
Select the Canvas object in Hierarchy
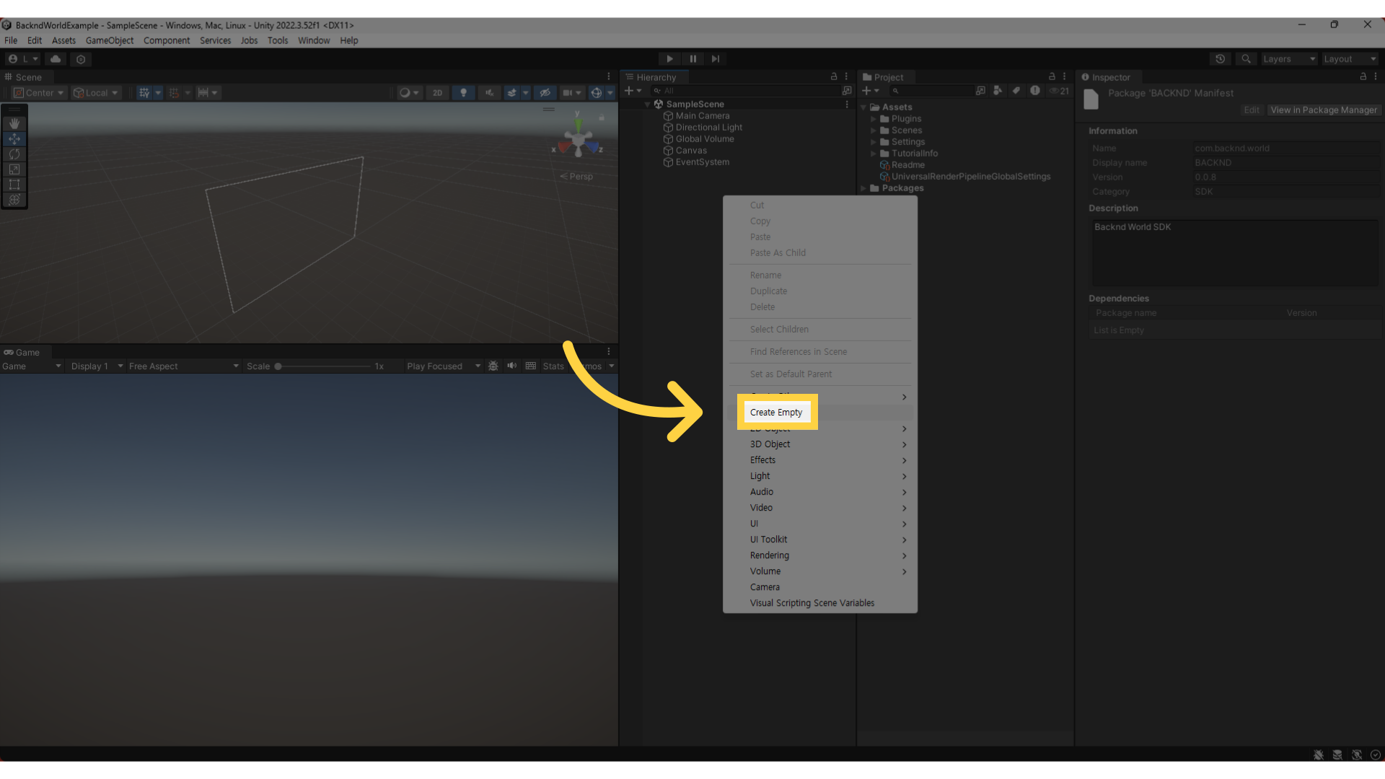tap(690, 149)
